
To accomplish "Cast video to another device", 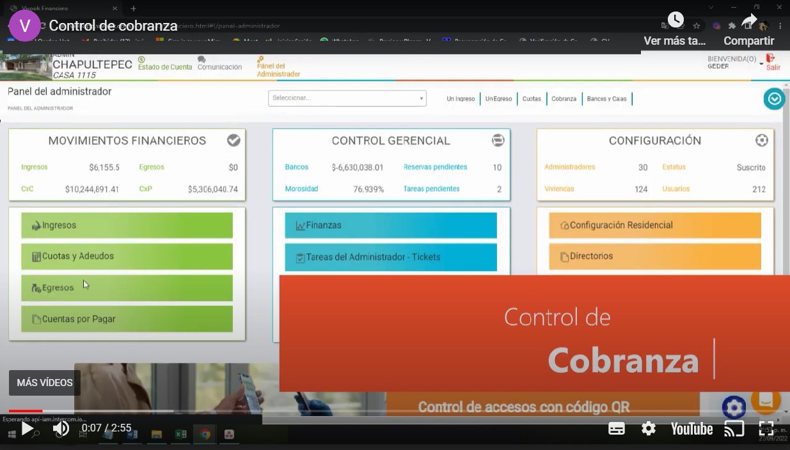I will pos(734,429).
